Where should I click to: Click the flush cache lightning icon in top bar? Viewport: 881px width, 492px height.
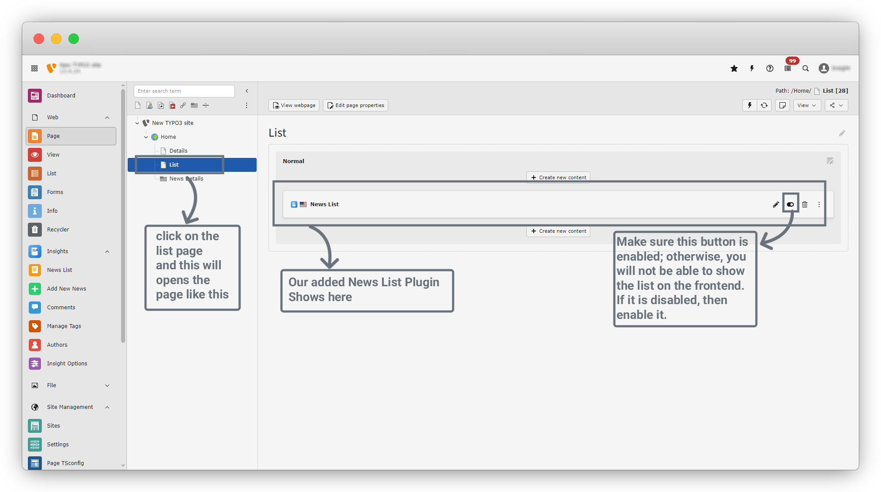tap(752, 68)
